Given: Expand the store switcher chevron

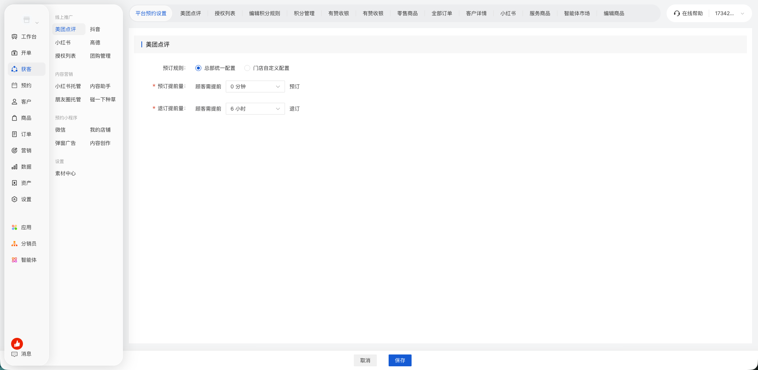Looking at the screenshot, I should pyautogui.click(x=37, y=23).
